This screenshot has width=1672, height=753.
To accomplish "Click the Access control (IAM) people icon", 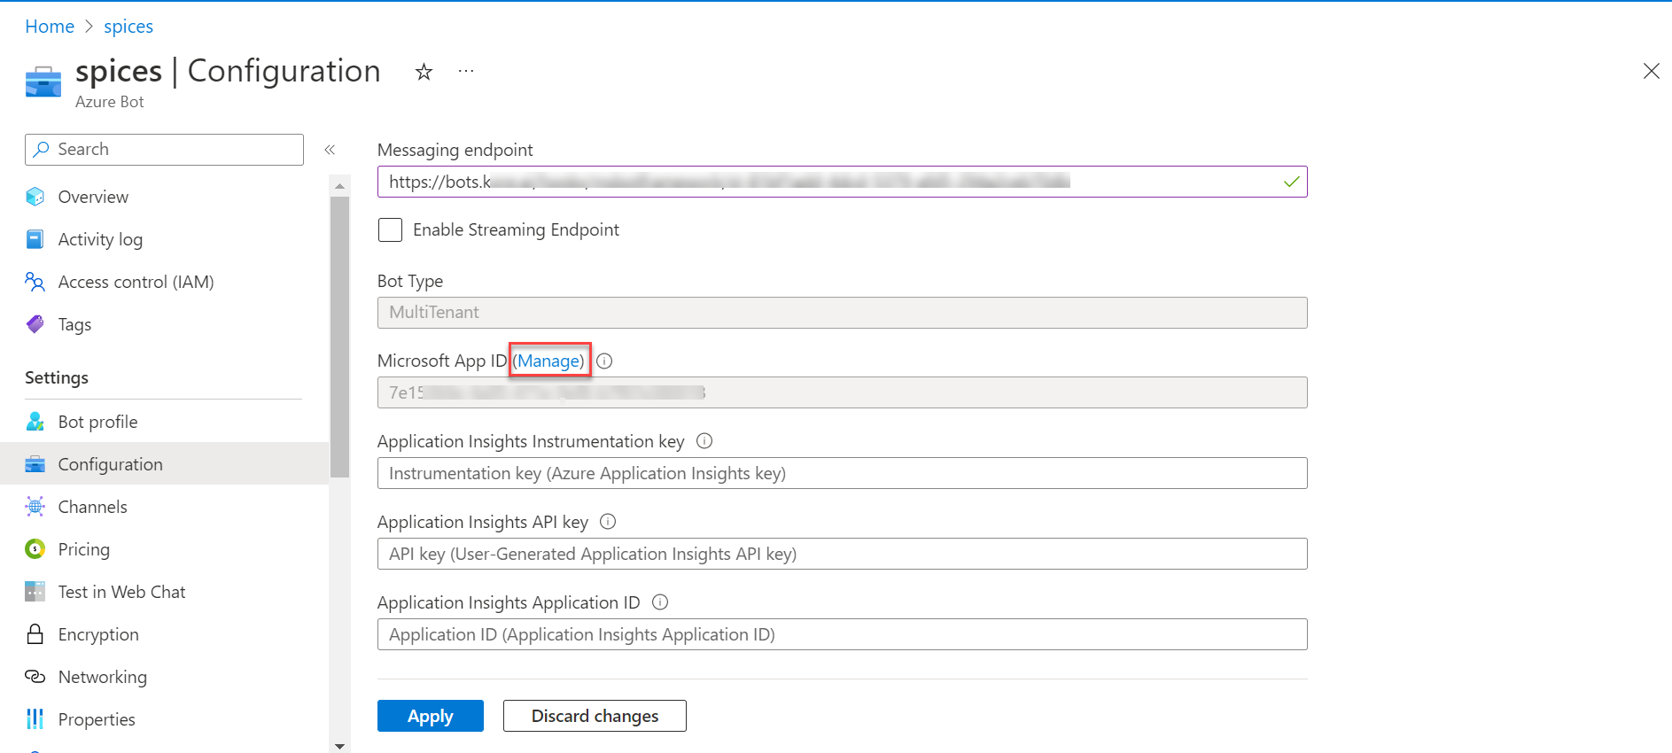I will coord(35,282).
